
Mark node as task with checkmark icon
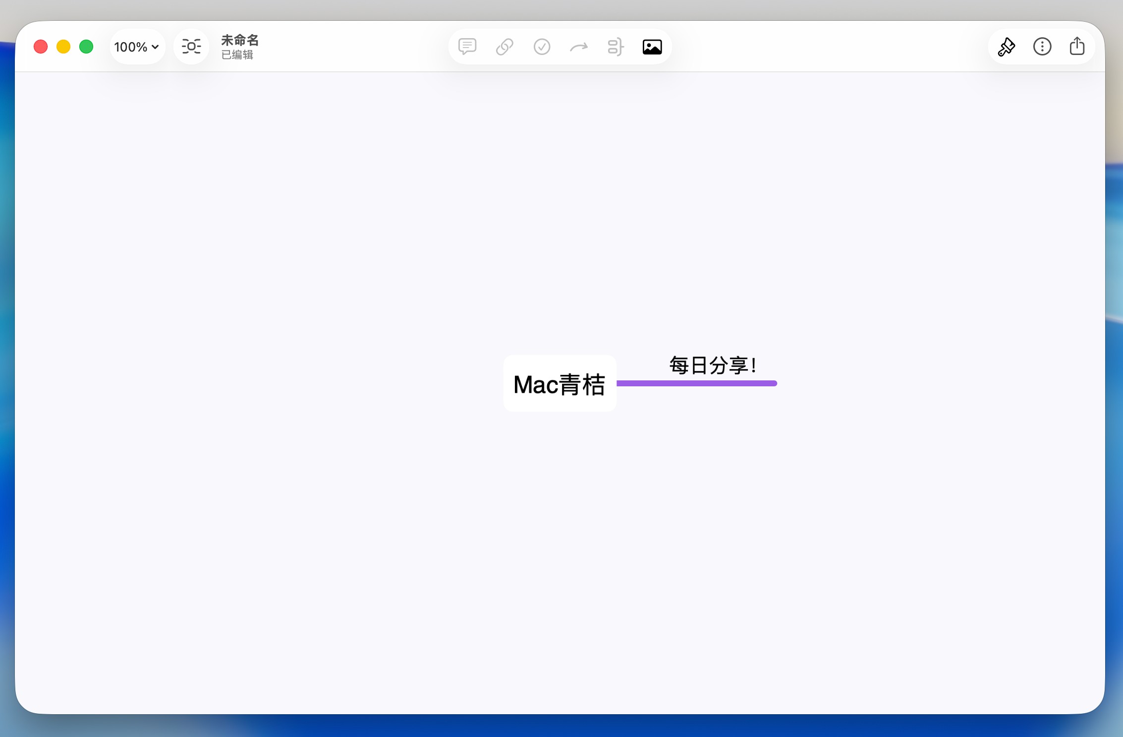[x=542, y=47]
